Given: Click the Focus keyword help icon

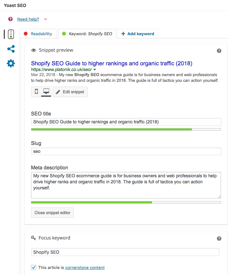Looking at the screenshot, I should coord(219,239).
